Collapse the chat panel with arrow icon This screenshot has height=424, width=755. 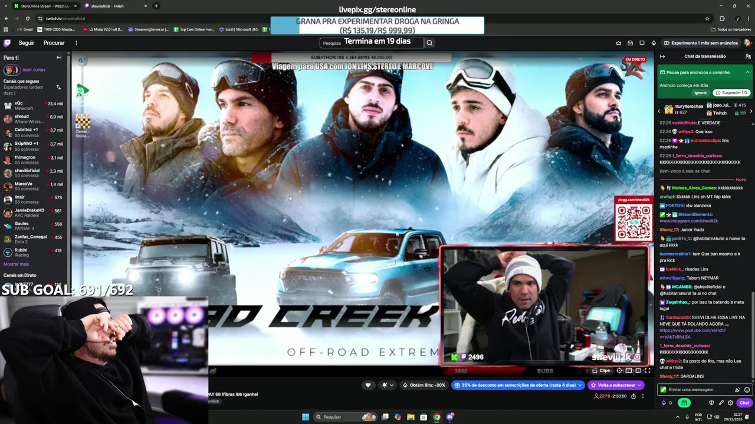coord(662,57)
